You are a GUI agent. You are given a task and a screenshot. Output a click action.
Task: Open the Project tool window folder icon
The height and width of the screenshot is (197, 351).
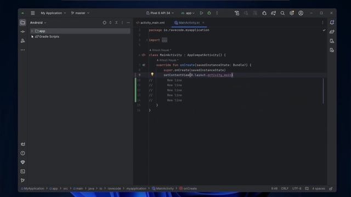[22, 22]
